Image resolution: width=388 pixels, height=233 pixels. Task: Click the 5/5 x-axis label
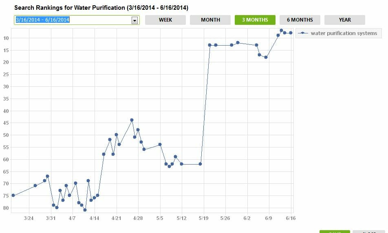click(x=160, y=218)
